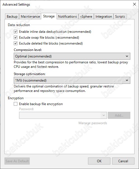Viewport: 139px width, 169px height.
Task: Enable backup file encryption checkbox
Action: pyautogui.click(x=16, y=104)
